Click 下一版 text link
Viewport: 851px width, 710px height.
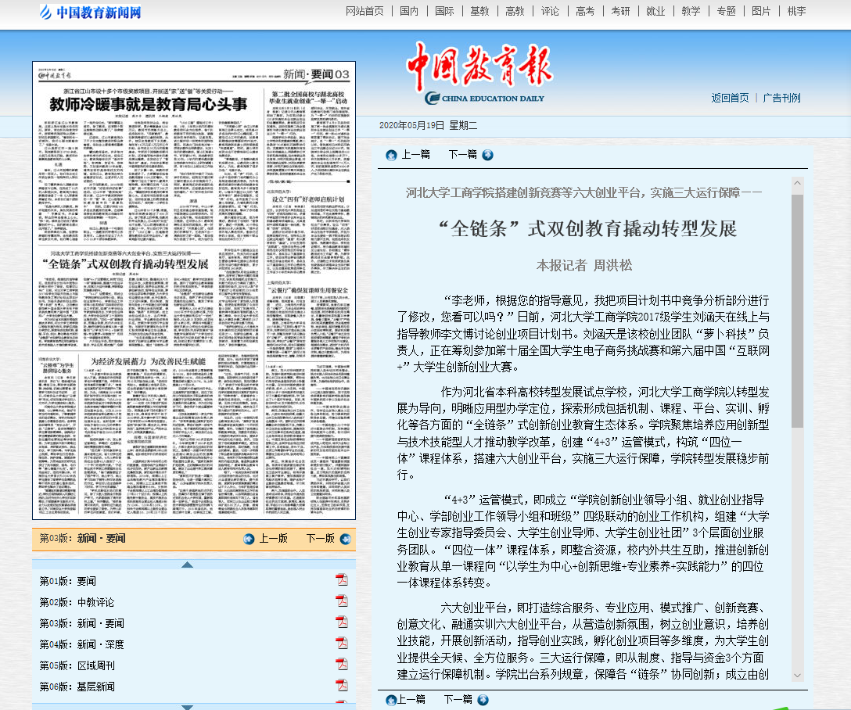pyautogui.click(x=320, y=539)
